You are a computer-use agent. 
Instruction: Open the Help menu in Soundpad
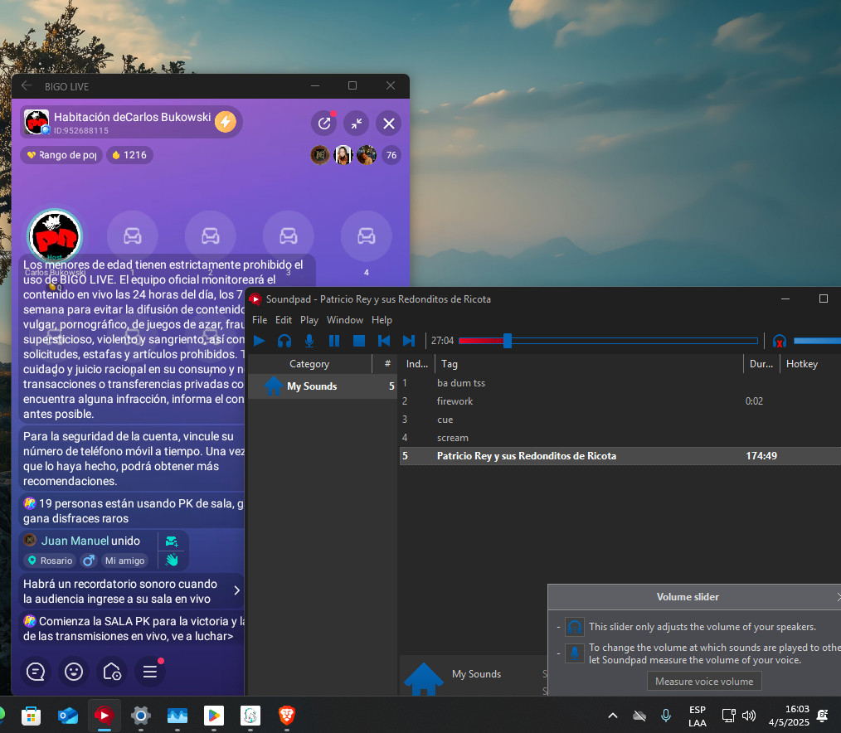(x=382, y=319)
